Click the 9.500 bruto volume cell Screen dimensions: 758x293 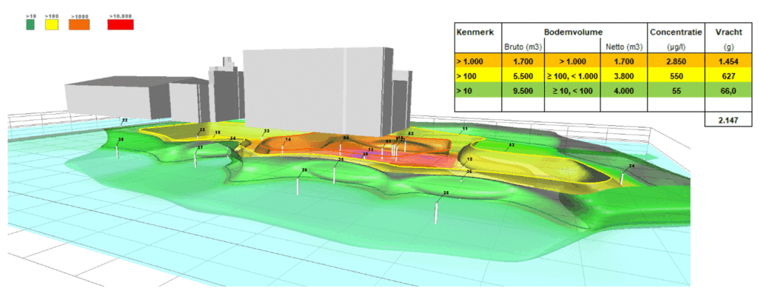coord(523,90)
